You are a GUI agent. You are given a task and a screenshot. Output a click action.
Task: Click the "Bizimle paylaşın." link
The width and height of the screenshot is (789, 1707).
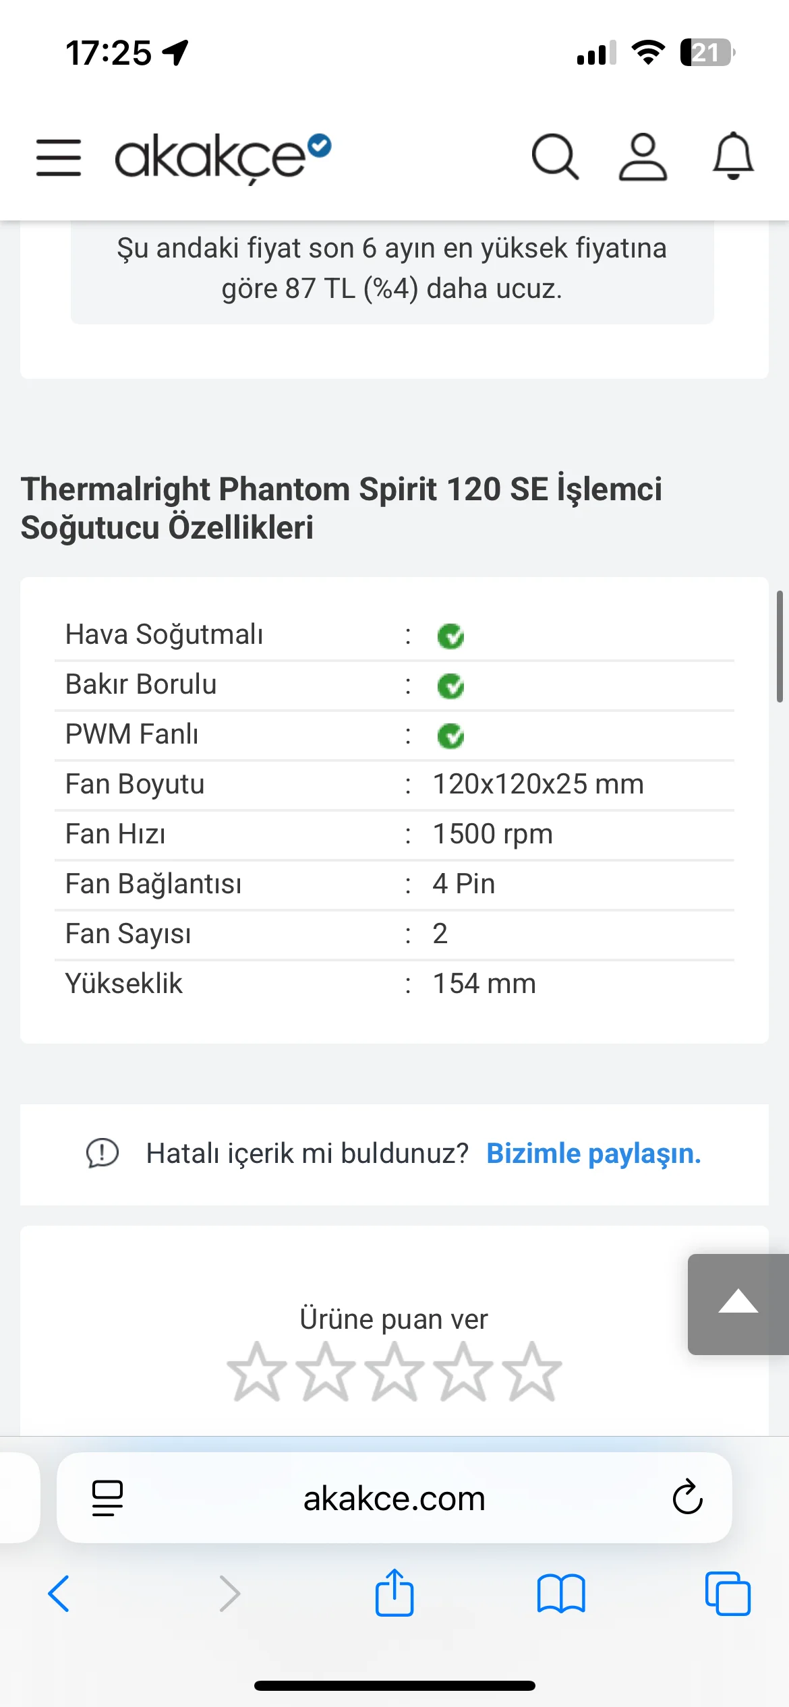point(593,1154)
